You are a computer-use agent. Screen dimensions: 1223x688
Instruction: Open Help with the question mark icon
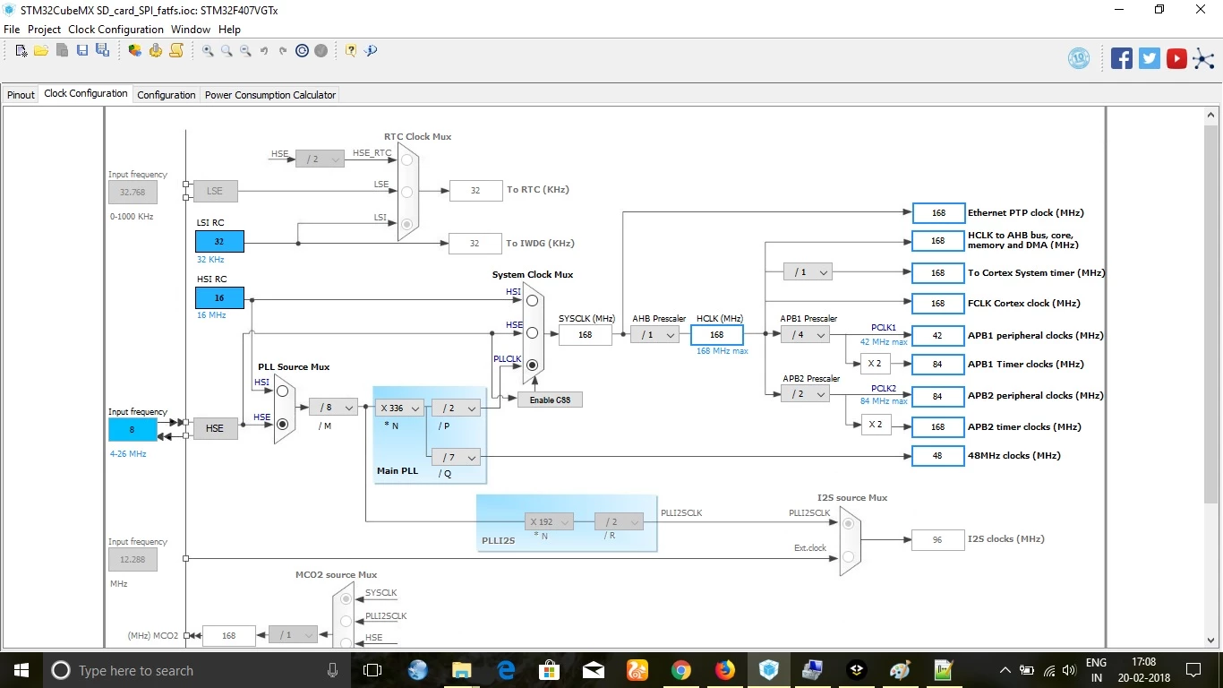pyautogui.click(x=351, y=51)
